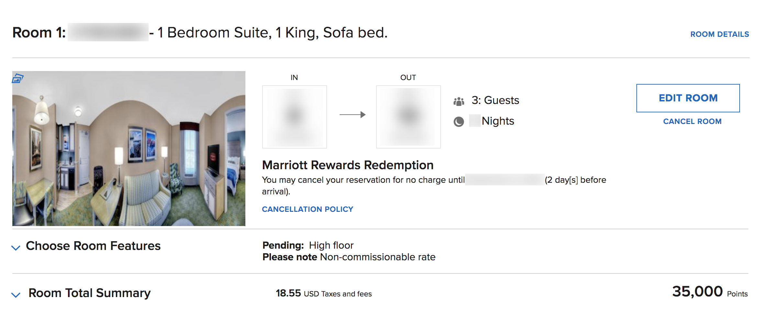This screenshot has width=762, height=310.
Task: Click the photo gallery icon on room image
Action: pyautogui.click(x=18, y=78)
